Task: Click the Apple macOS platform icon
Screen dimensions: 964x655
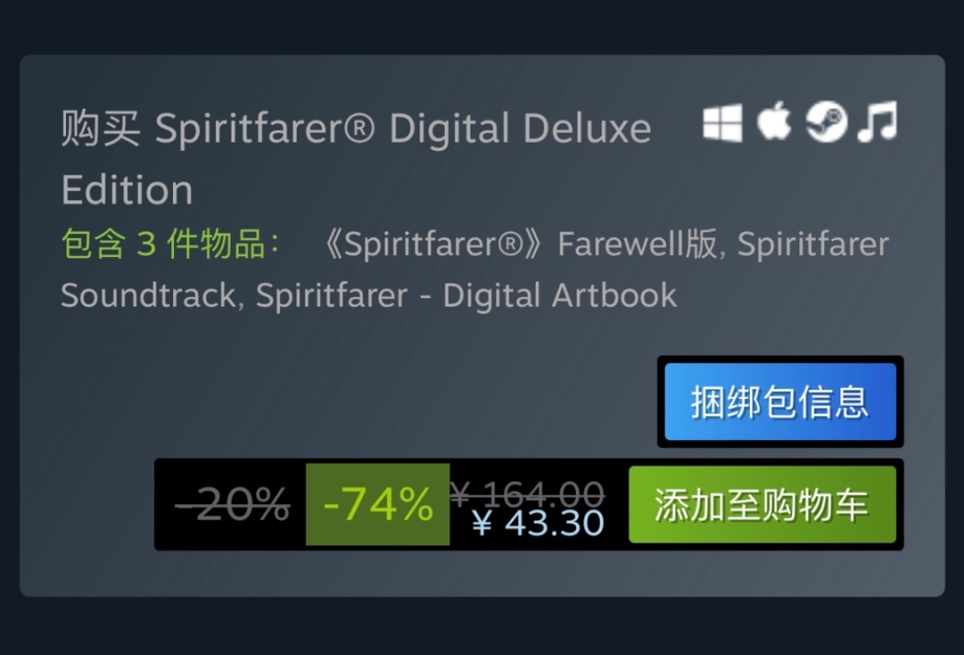Action: click(774, 121)
